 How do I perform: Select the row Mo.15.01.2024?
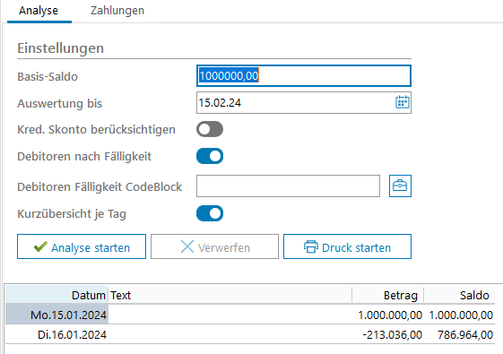point(250,315)
